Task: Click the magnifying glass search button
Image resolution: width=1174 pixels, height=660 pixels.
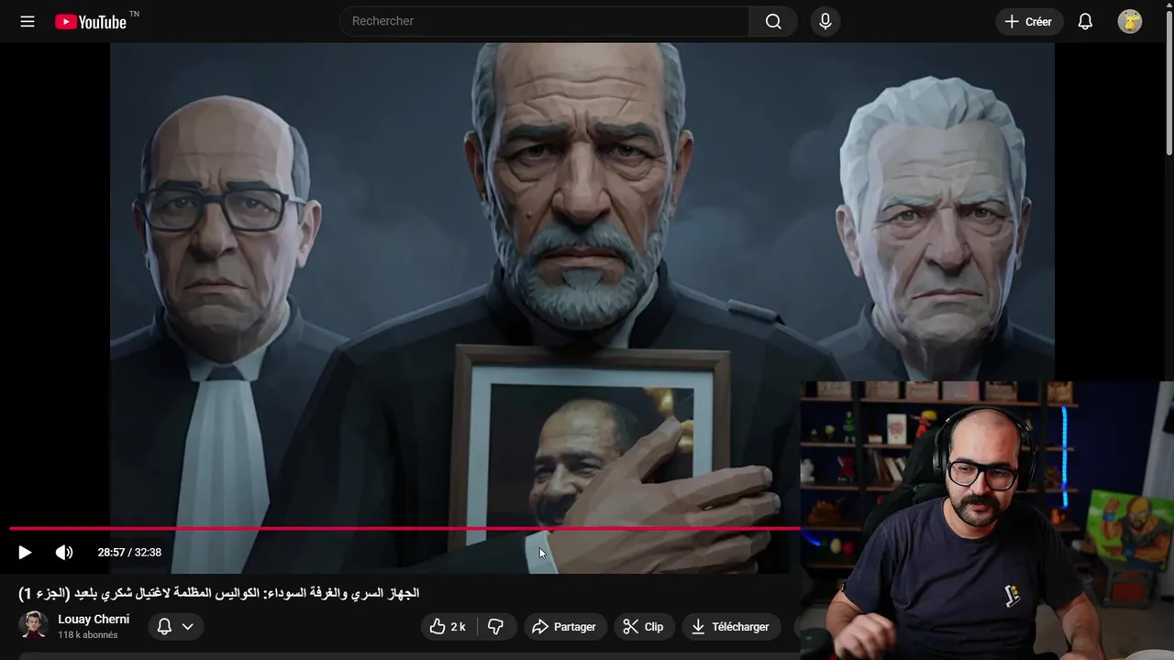Action: click(x=773, y=21)
